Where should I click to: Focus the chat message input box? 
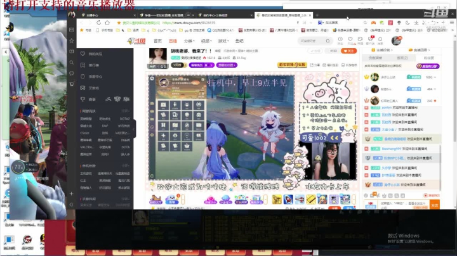[x=404, y=205]
